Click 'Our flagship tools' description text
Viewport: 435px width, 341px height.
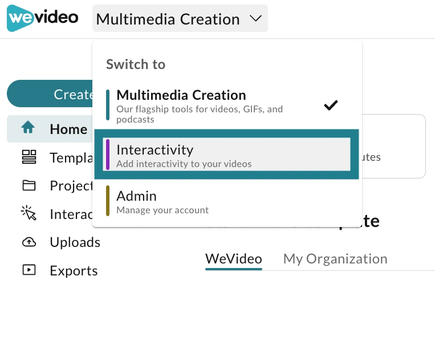coord(200,114)
